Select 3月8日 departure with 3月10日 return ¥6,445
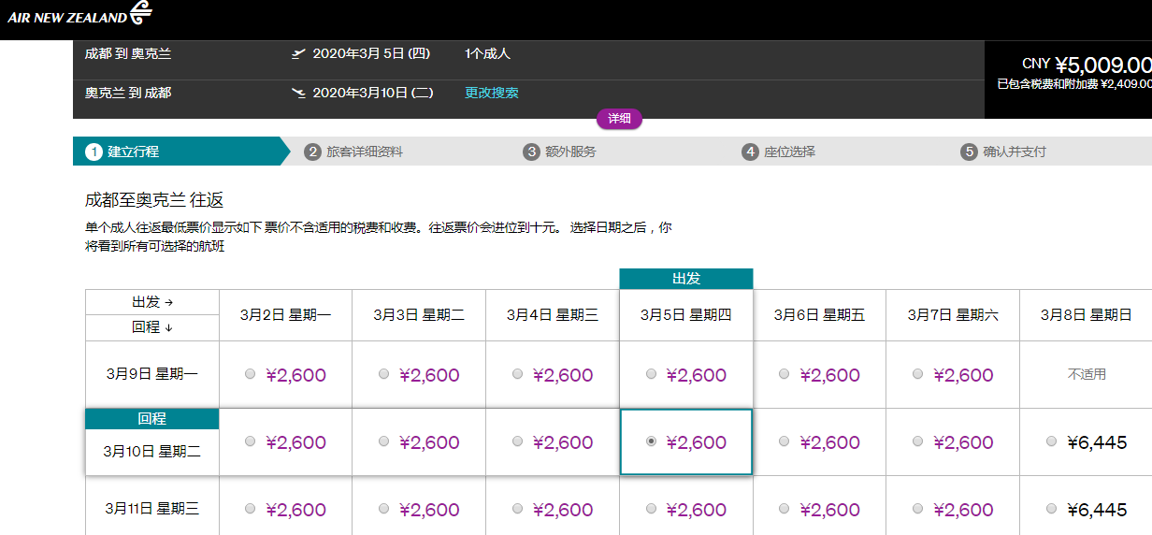The height and width of the screenshot is (535, 1152). coord(1052,441)
